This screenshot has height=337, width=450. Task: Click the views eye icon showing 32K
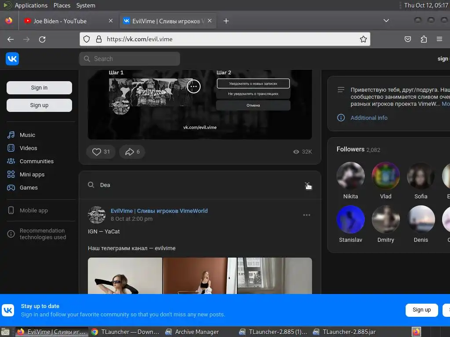tap(296, 152)
